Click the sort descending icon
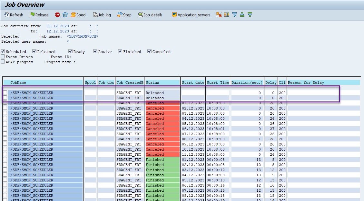This screenshot has height=201, width=364. tap(250, 15)
